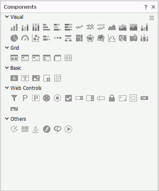Add a radio button web control
This screenshot has width=159, height=191.
(58, 98)
